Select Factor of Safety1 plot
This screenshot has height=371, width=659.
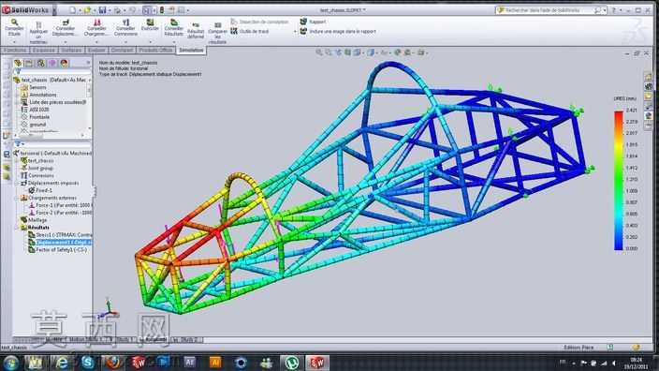click(x=58, y=249)
